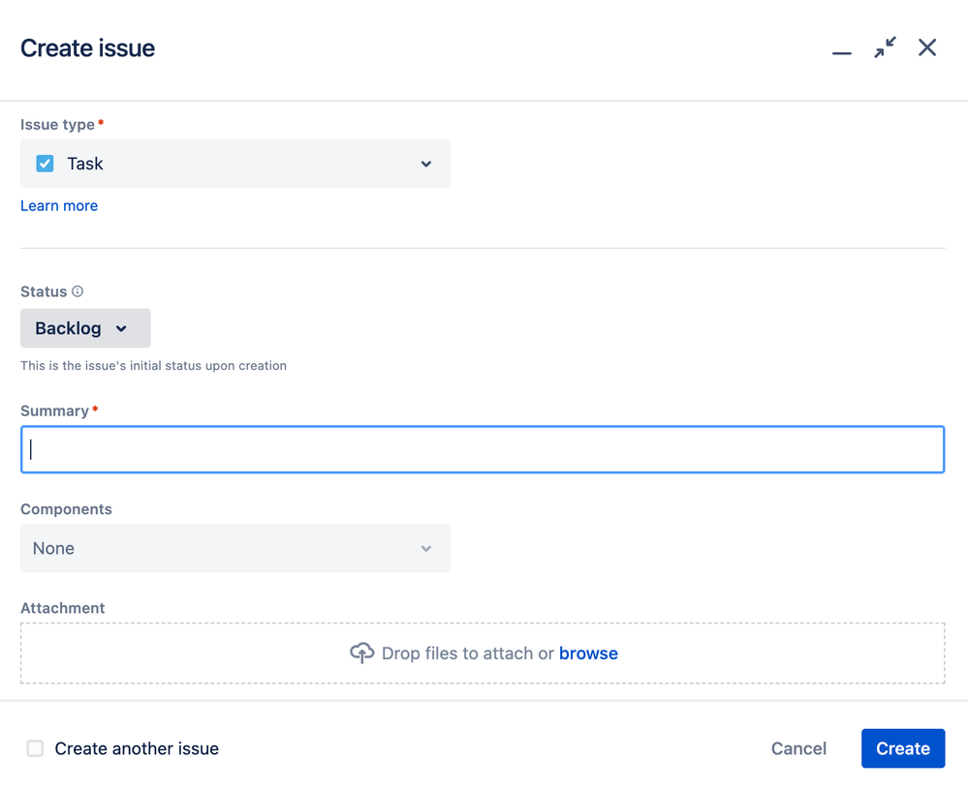Viewport: 968px width, 789px height.
Task: Focus the Summary text field
Action: tap(483, 450)
